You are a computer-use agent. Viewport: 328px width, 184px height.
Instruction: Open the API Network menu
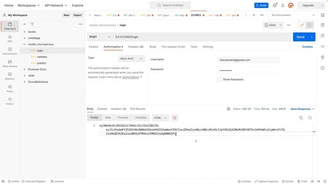(56, 5)
